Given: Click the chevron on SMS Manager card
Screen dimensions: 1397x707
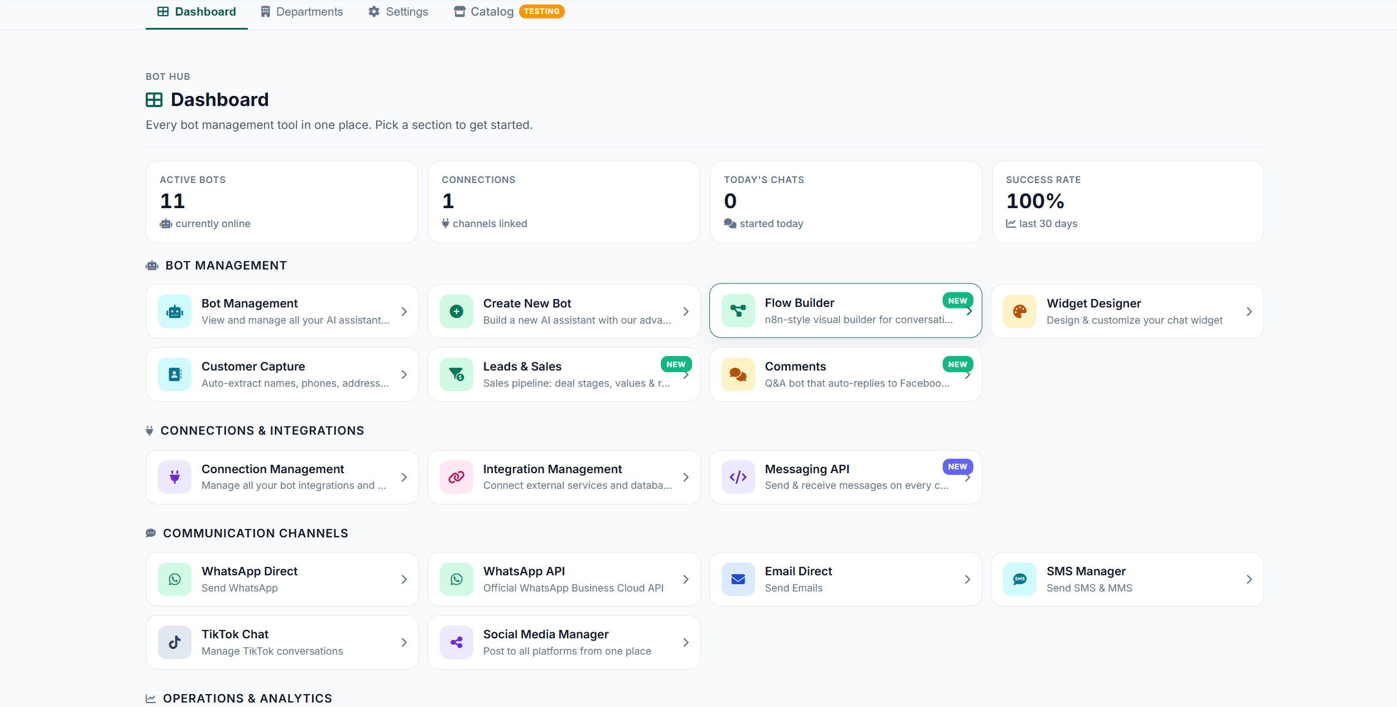Looking at the screenshot, I should click(1249, 579).
